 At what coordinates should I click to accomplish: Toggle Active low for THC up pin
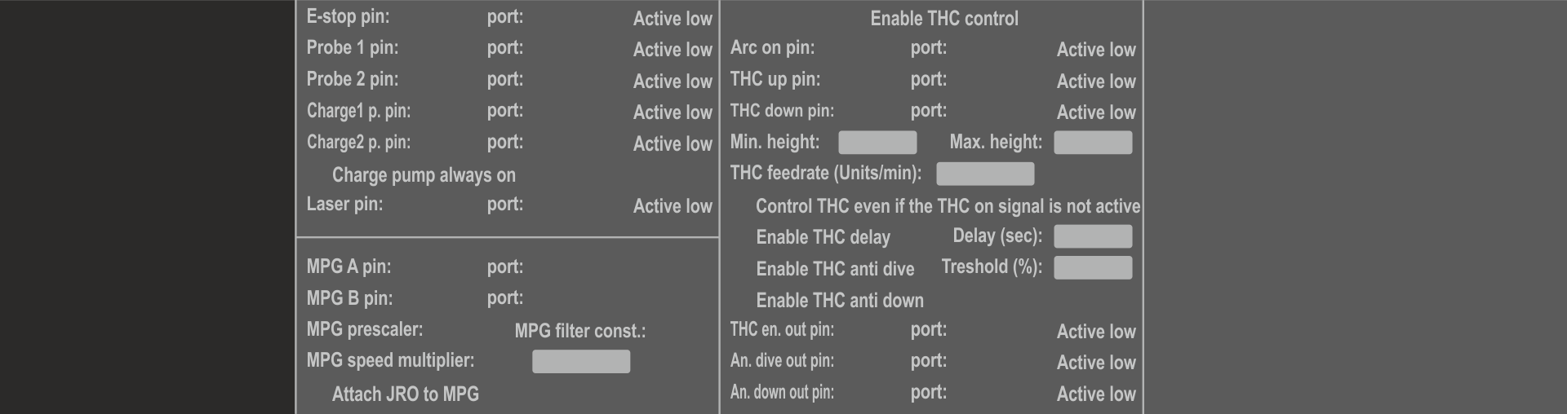point(1095,81)
